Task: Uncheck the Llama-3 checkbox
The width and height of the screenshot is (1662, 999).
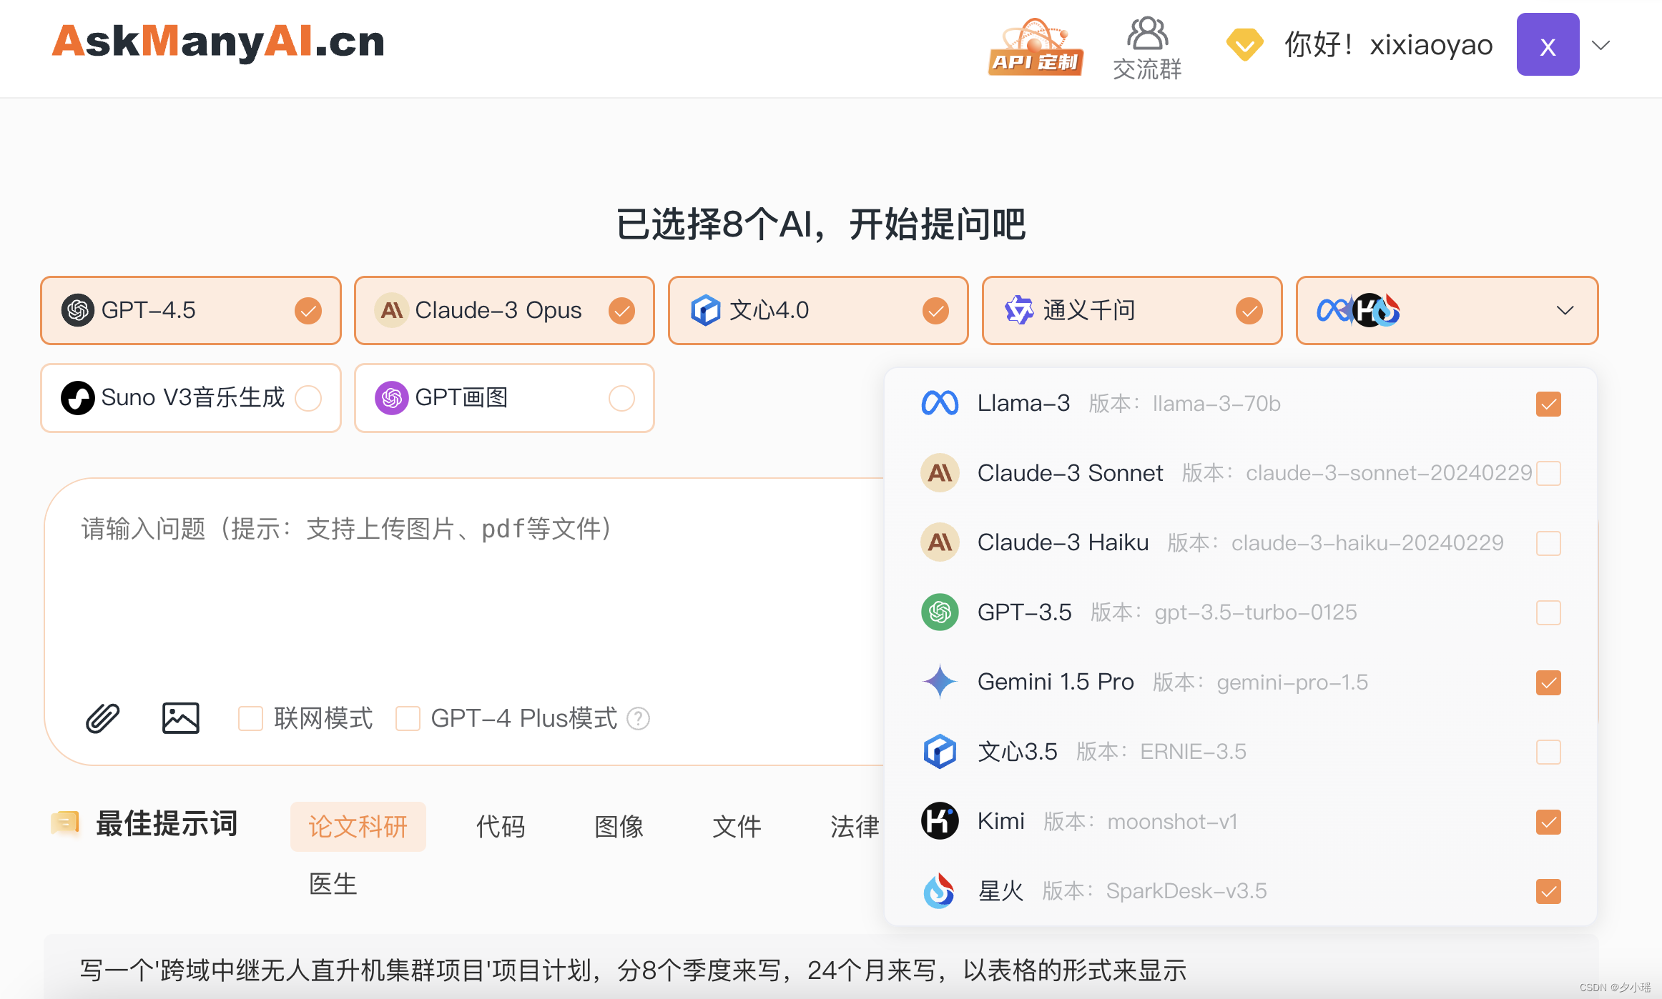Action: tap(1548, 404)
